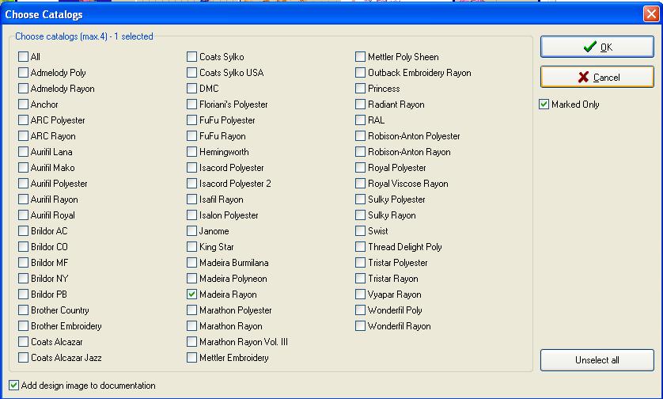Enable Madeira Burmilana catalog
The height and width of the screenshot is (399, 663).
click(x=191, y=262)
